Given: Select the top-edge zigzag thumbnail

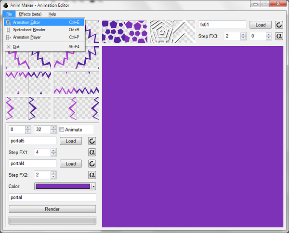Looking at the screenshot, I should tap(28, 83).
